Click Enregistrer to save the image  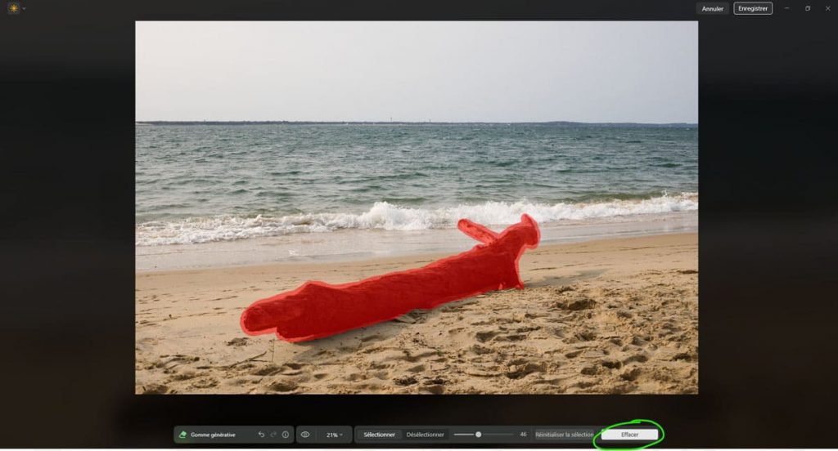(x=752, y=9)
